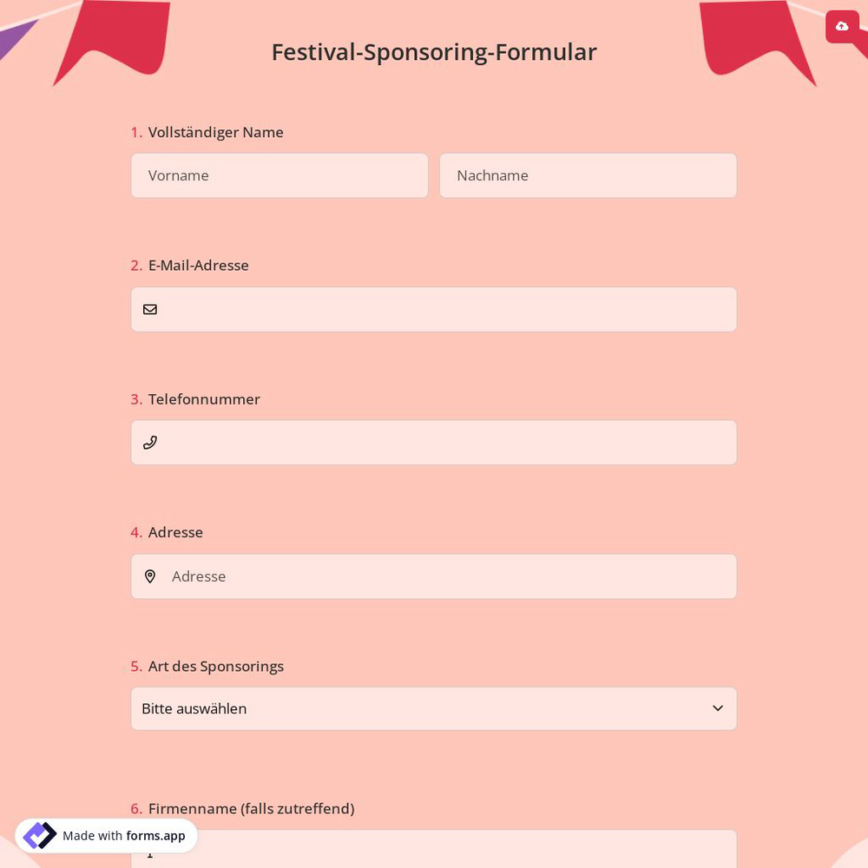The height and width of the screenshot is (868, 868).
Task: Click the Made with forms.app badge
Action: (x=106, y=835)
